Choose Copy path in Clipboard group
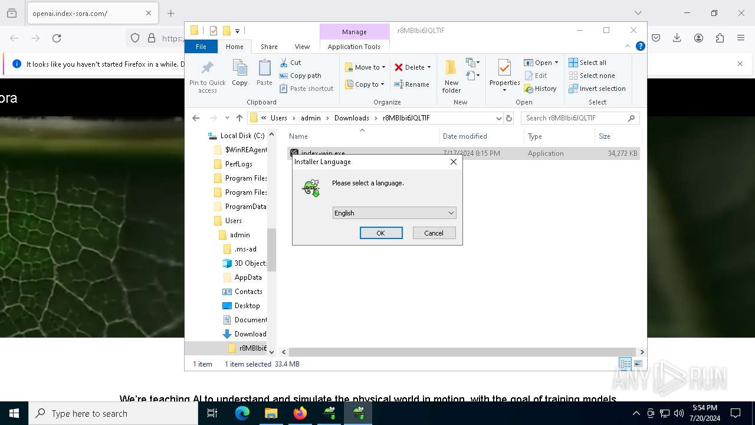Image resolution: width=755 pixels, height=425 pixels. pos(300,76)
